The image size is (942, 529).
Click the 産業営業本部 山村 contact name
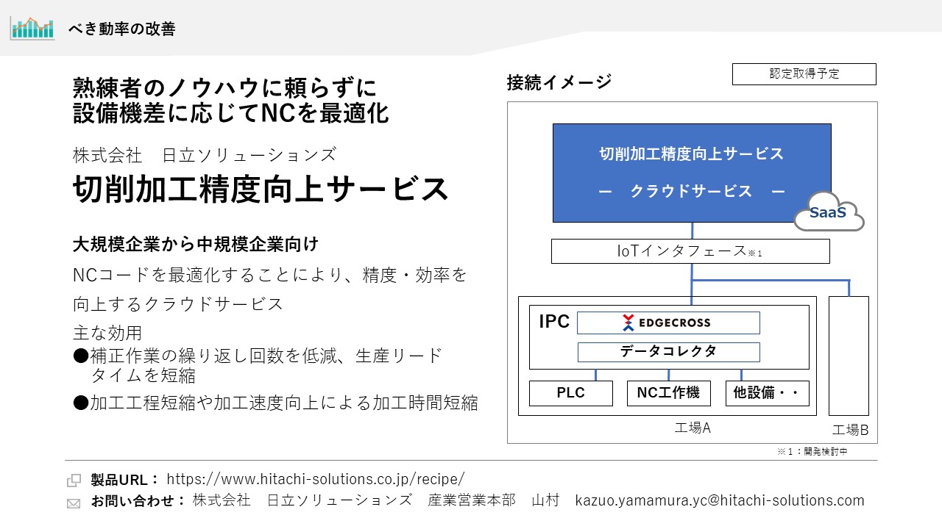point(494,500)
